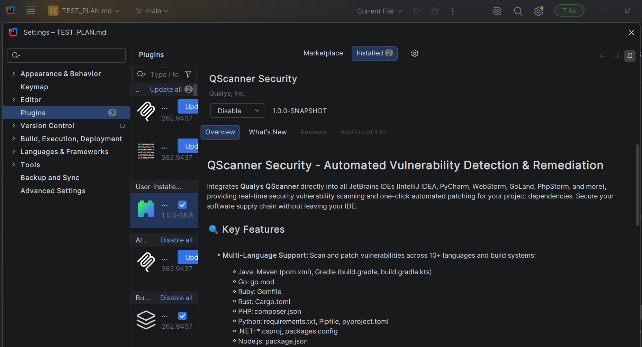Screen dimensions: 642x347
Task: Close the Settings dialog
Action: coord(631,32)
